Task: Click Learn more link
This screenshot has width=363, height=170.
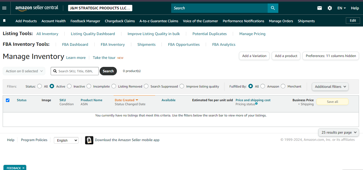Action: click(76, 58)
